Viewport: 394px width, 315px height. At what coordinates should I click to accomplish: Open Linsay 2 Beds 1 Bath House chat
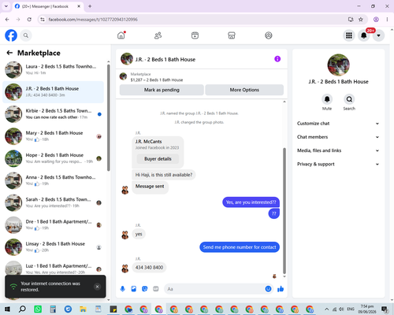pyautogui.click(x=53, y=247)
